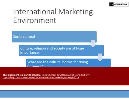Click the SB Consulting logo
The height and width of the screenshot is (99, 129).
pyautogui.click(x=119, y=4)
